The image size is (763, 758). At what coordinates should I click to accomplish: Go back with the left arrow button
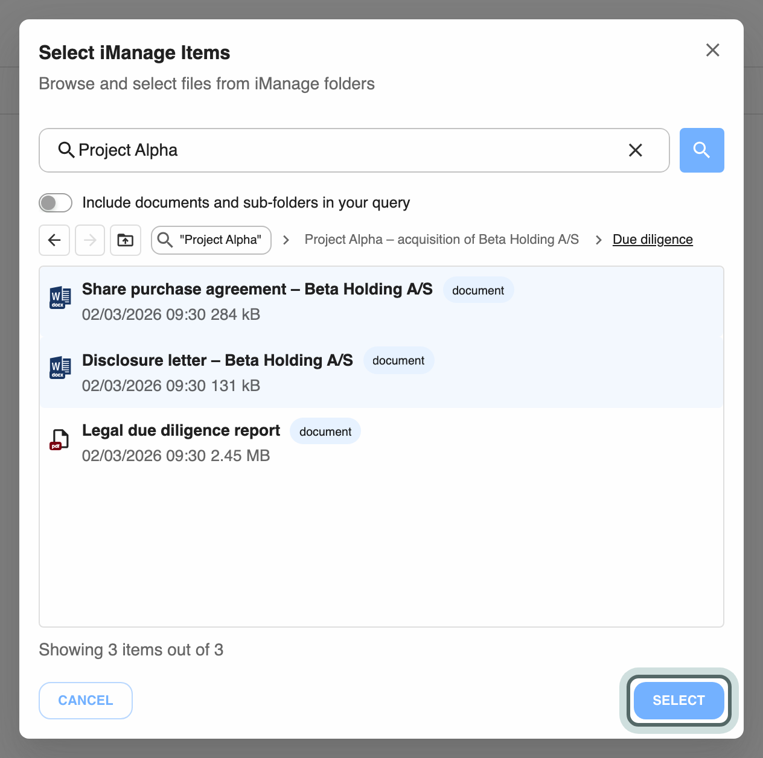click(x=54, y=240)
